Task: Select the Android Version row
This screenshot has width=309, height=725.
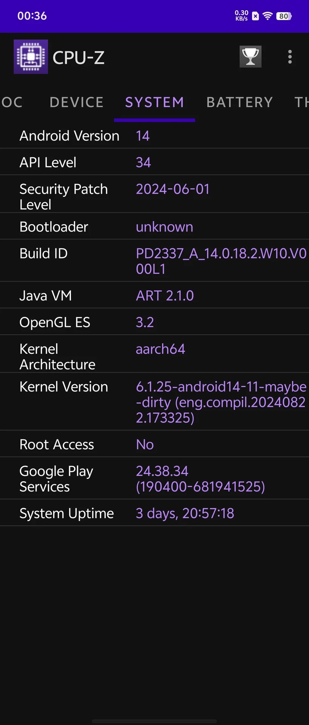Action: coord(155,136)
